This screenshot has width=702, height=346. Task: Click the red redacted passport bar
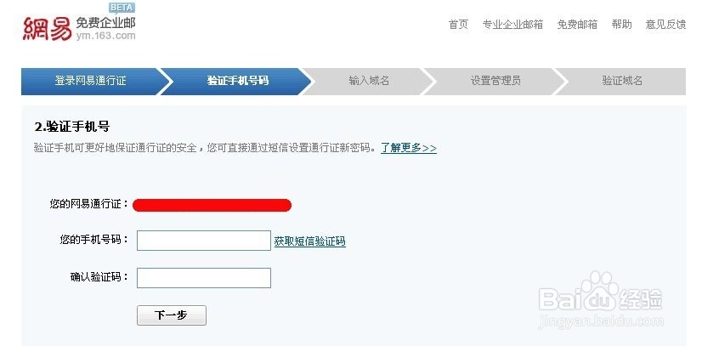click(x=212, y=205)
